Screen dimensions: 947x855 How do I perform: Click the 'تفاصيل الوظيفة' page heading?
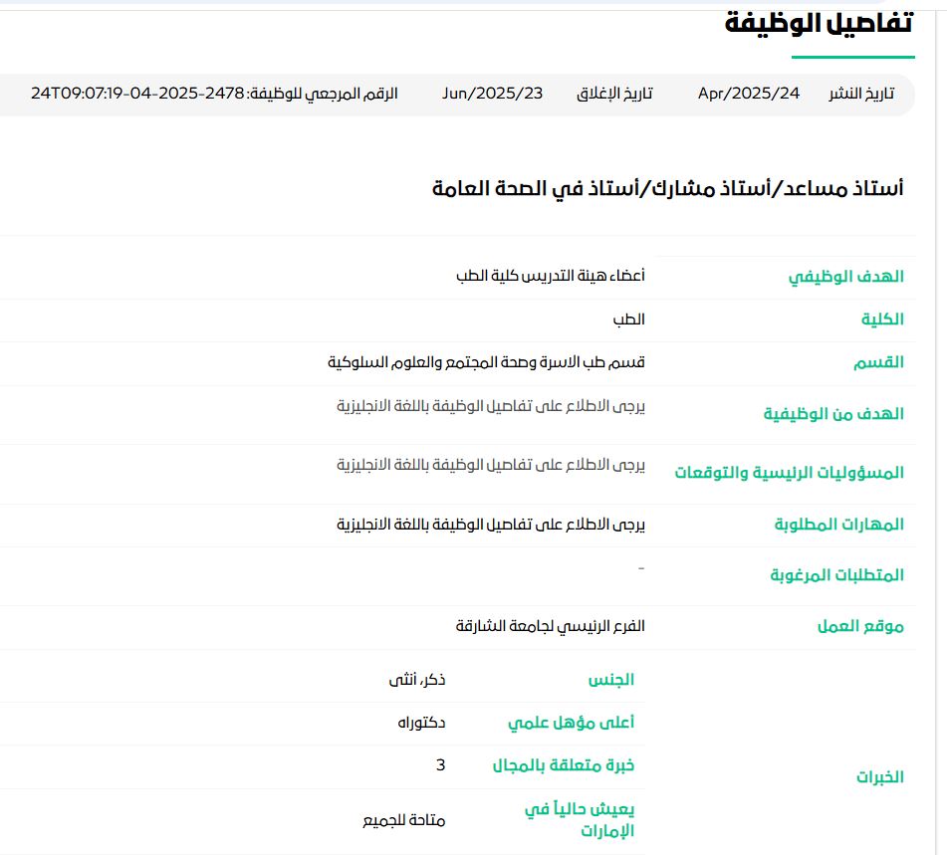click(820, 24)
